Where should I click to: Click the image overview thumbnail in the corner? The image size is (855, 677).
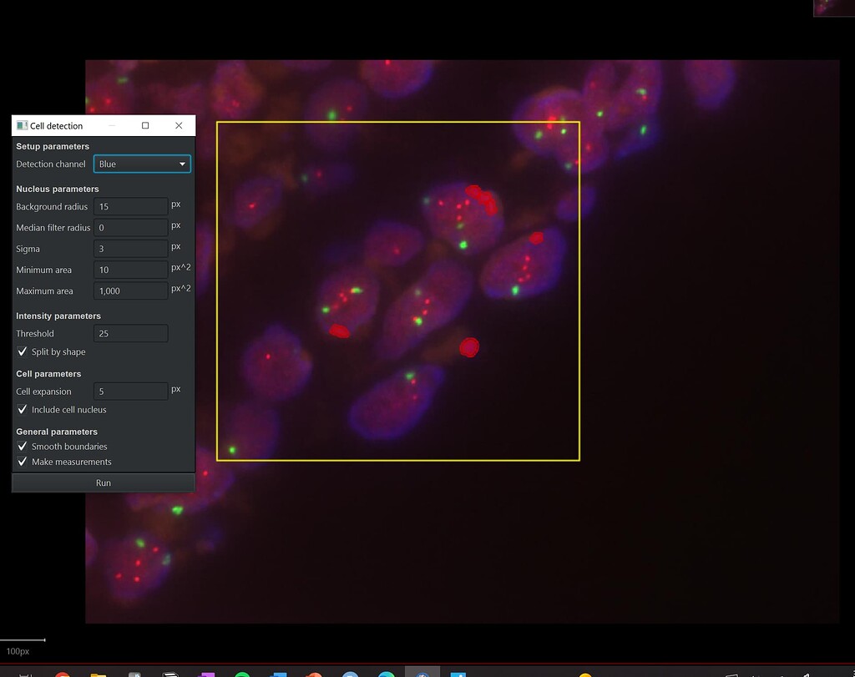click(834, 9)
